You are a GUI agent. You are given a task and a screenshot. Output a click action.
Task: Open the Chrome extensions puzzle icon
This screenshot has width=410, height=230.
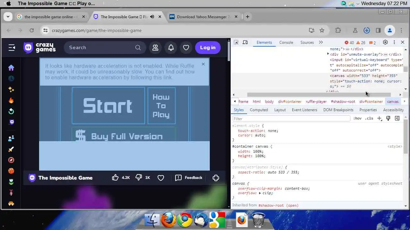click(338, 30)
